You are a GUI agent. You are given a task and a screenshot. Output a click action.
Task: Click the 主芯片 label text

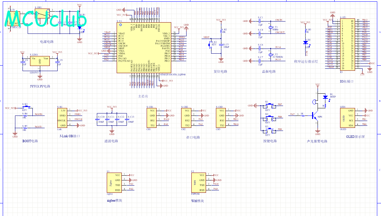click(143, 96)
